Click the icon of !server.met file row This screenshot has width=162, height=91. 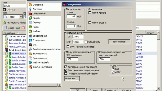(x=7, y=36)
